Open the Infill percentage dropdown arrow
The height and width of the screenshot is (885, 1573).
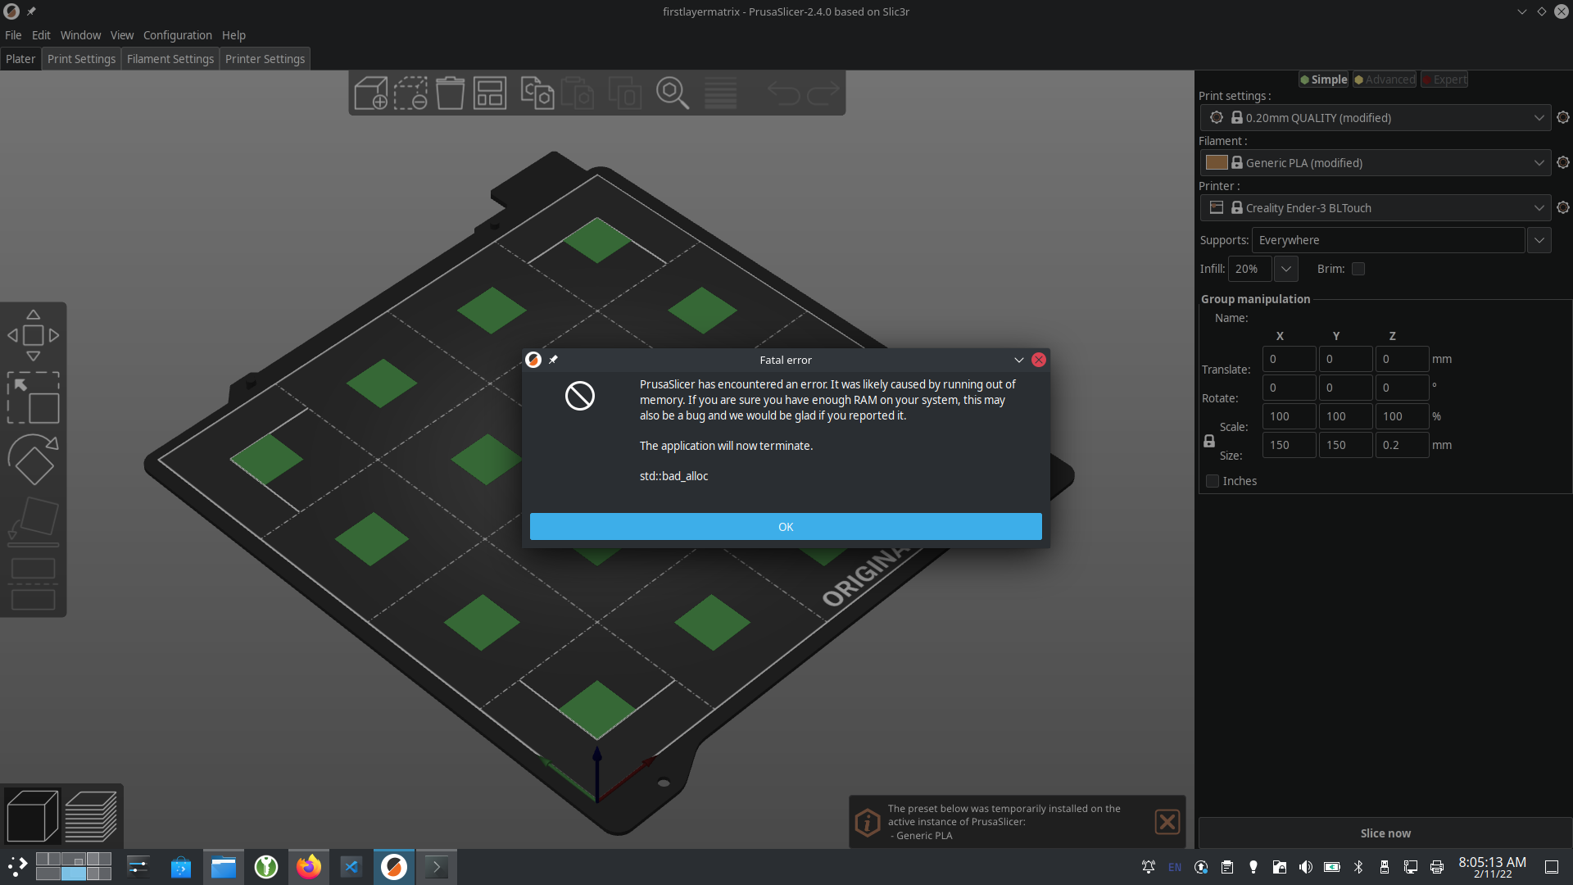pos(1286,269)
